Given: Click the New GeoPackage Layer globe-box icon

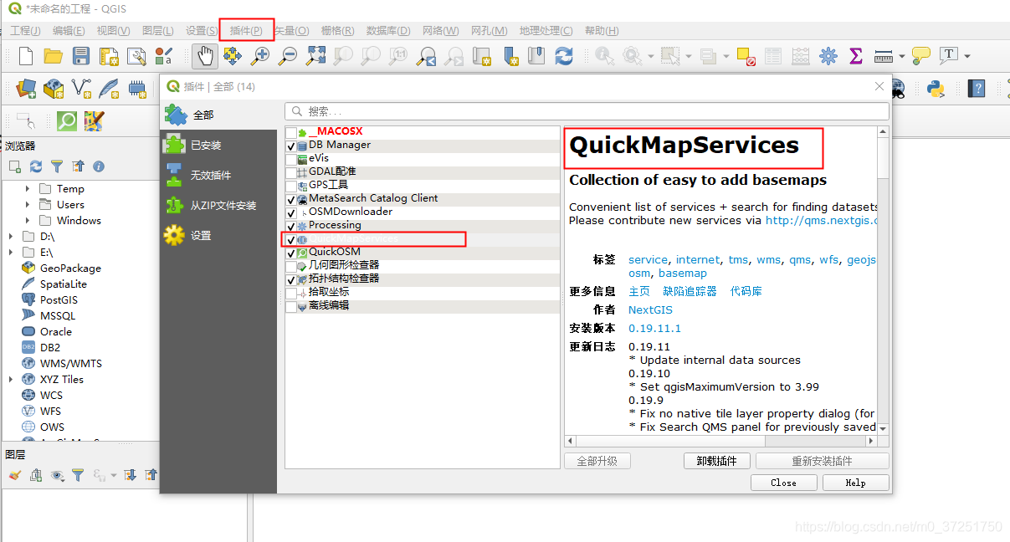Looking at the screenshot, I should click(54, 88).
